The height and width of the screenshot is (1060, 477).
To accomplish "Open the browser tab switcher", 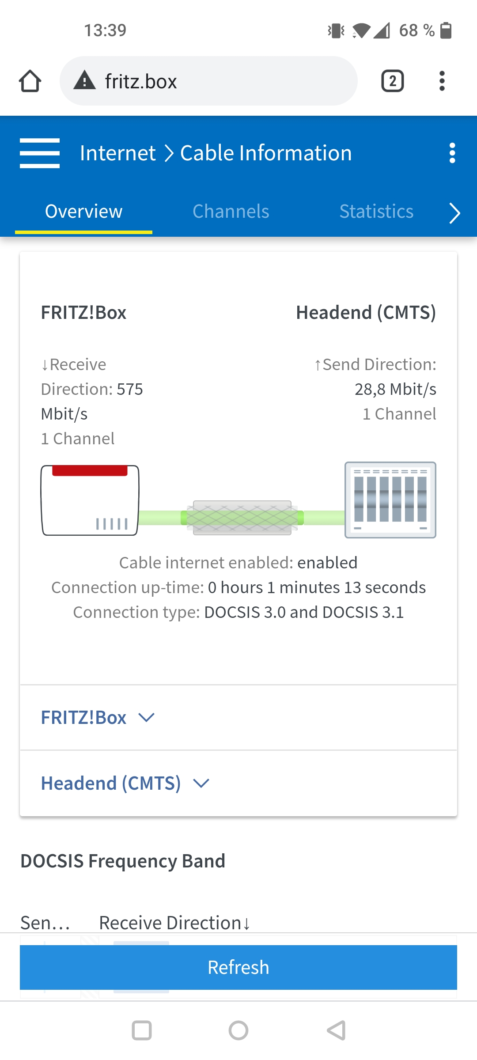I will point(392,81).
